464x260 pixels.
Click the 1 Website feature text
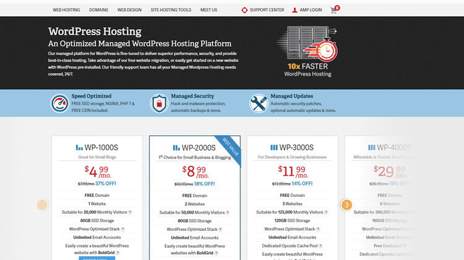tap(97, 204)
